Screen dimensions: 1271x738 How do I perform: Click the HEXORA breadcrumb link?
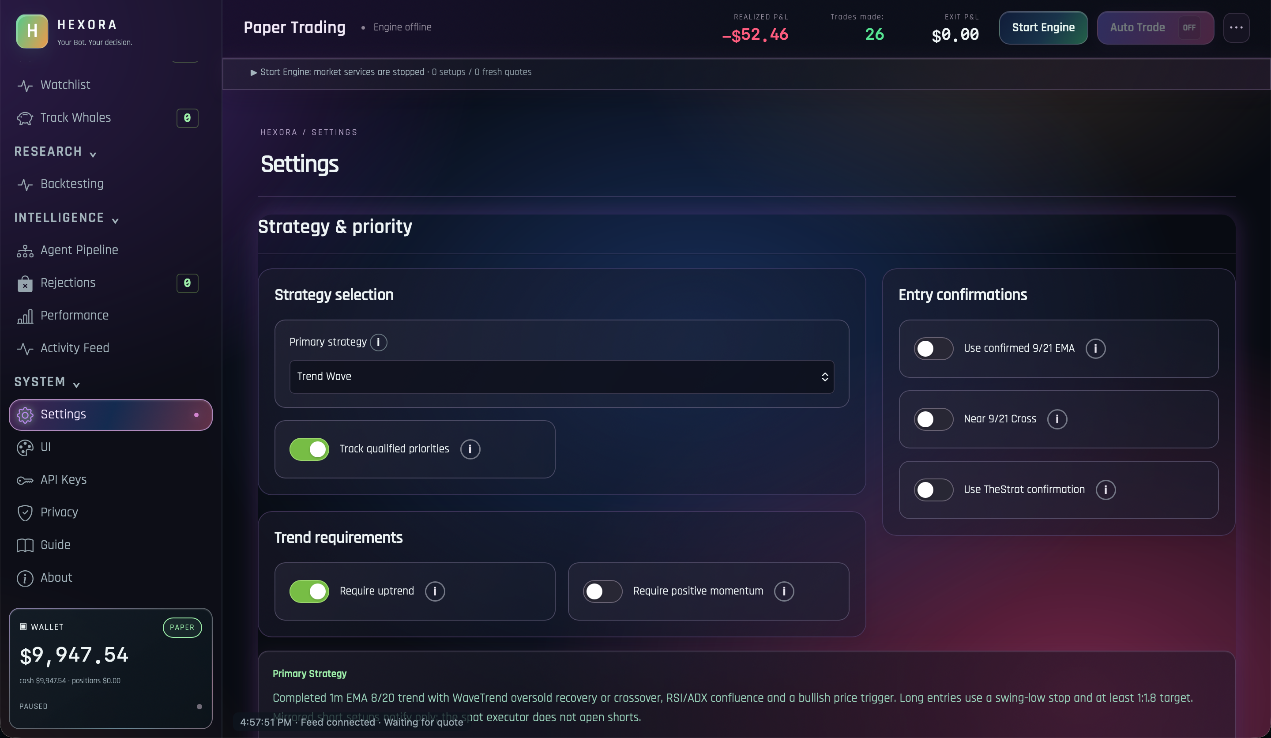click(x=278, y=133)
